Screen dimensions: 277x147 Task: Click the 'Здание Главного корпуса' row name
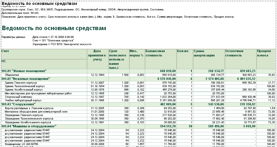click(21, 83)
